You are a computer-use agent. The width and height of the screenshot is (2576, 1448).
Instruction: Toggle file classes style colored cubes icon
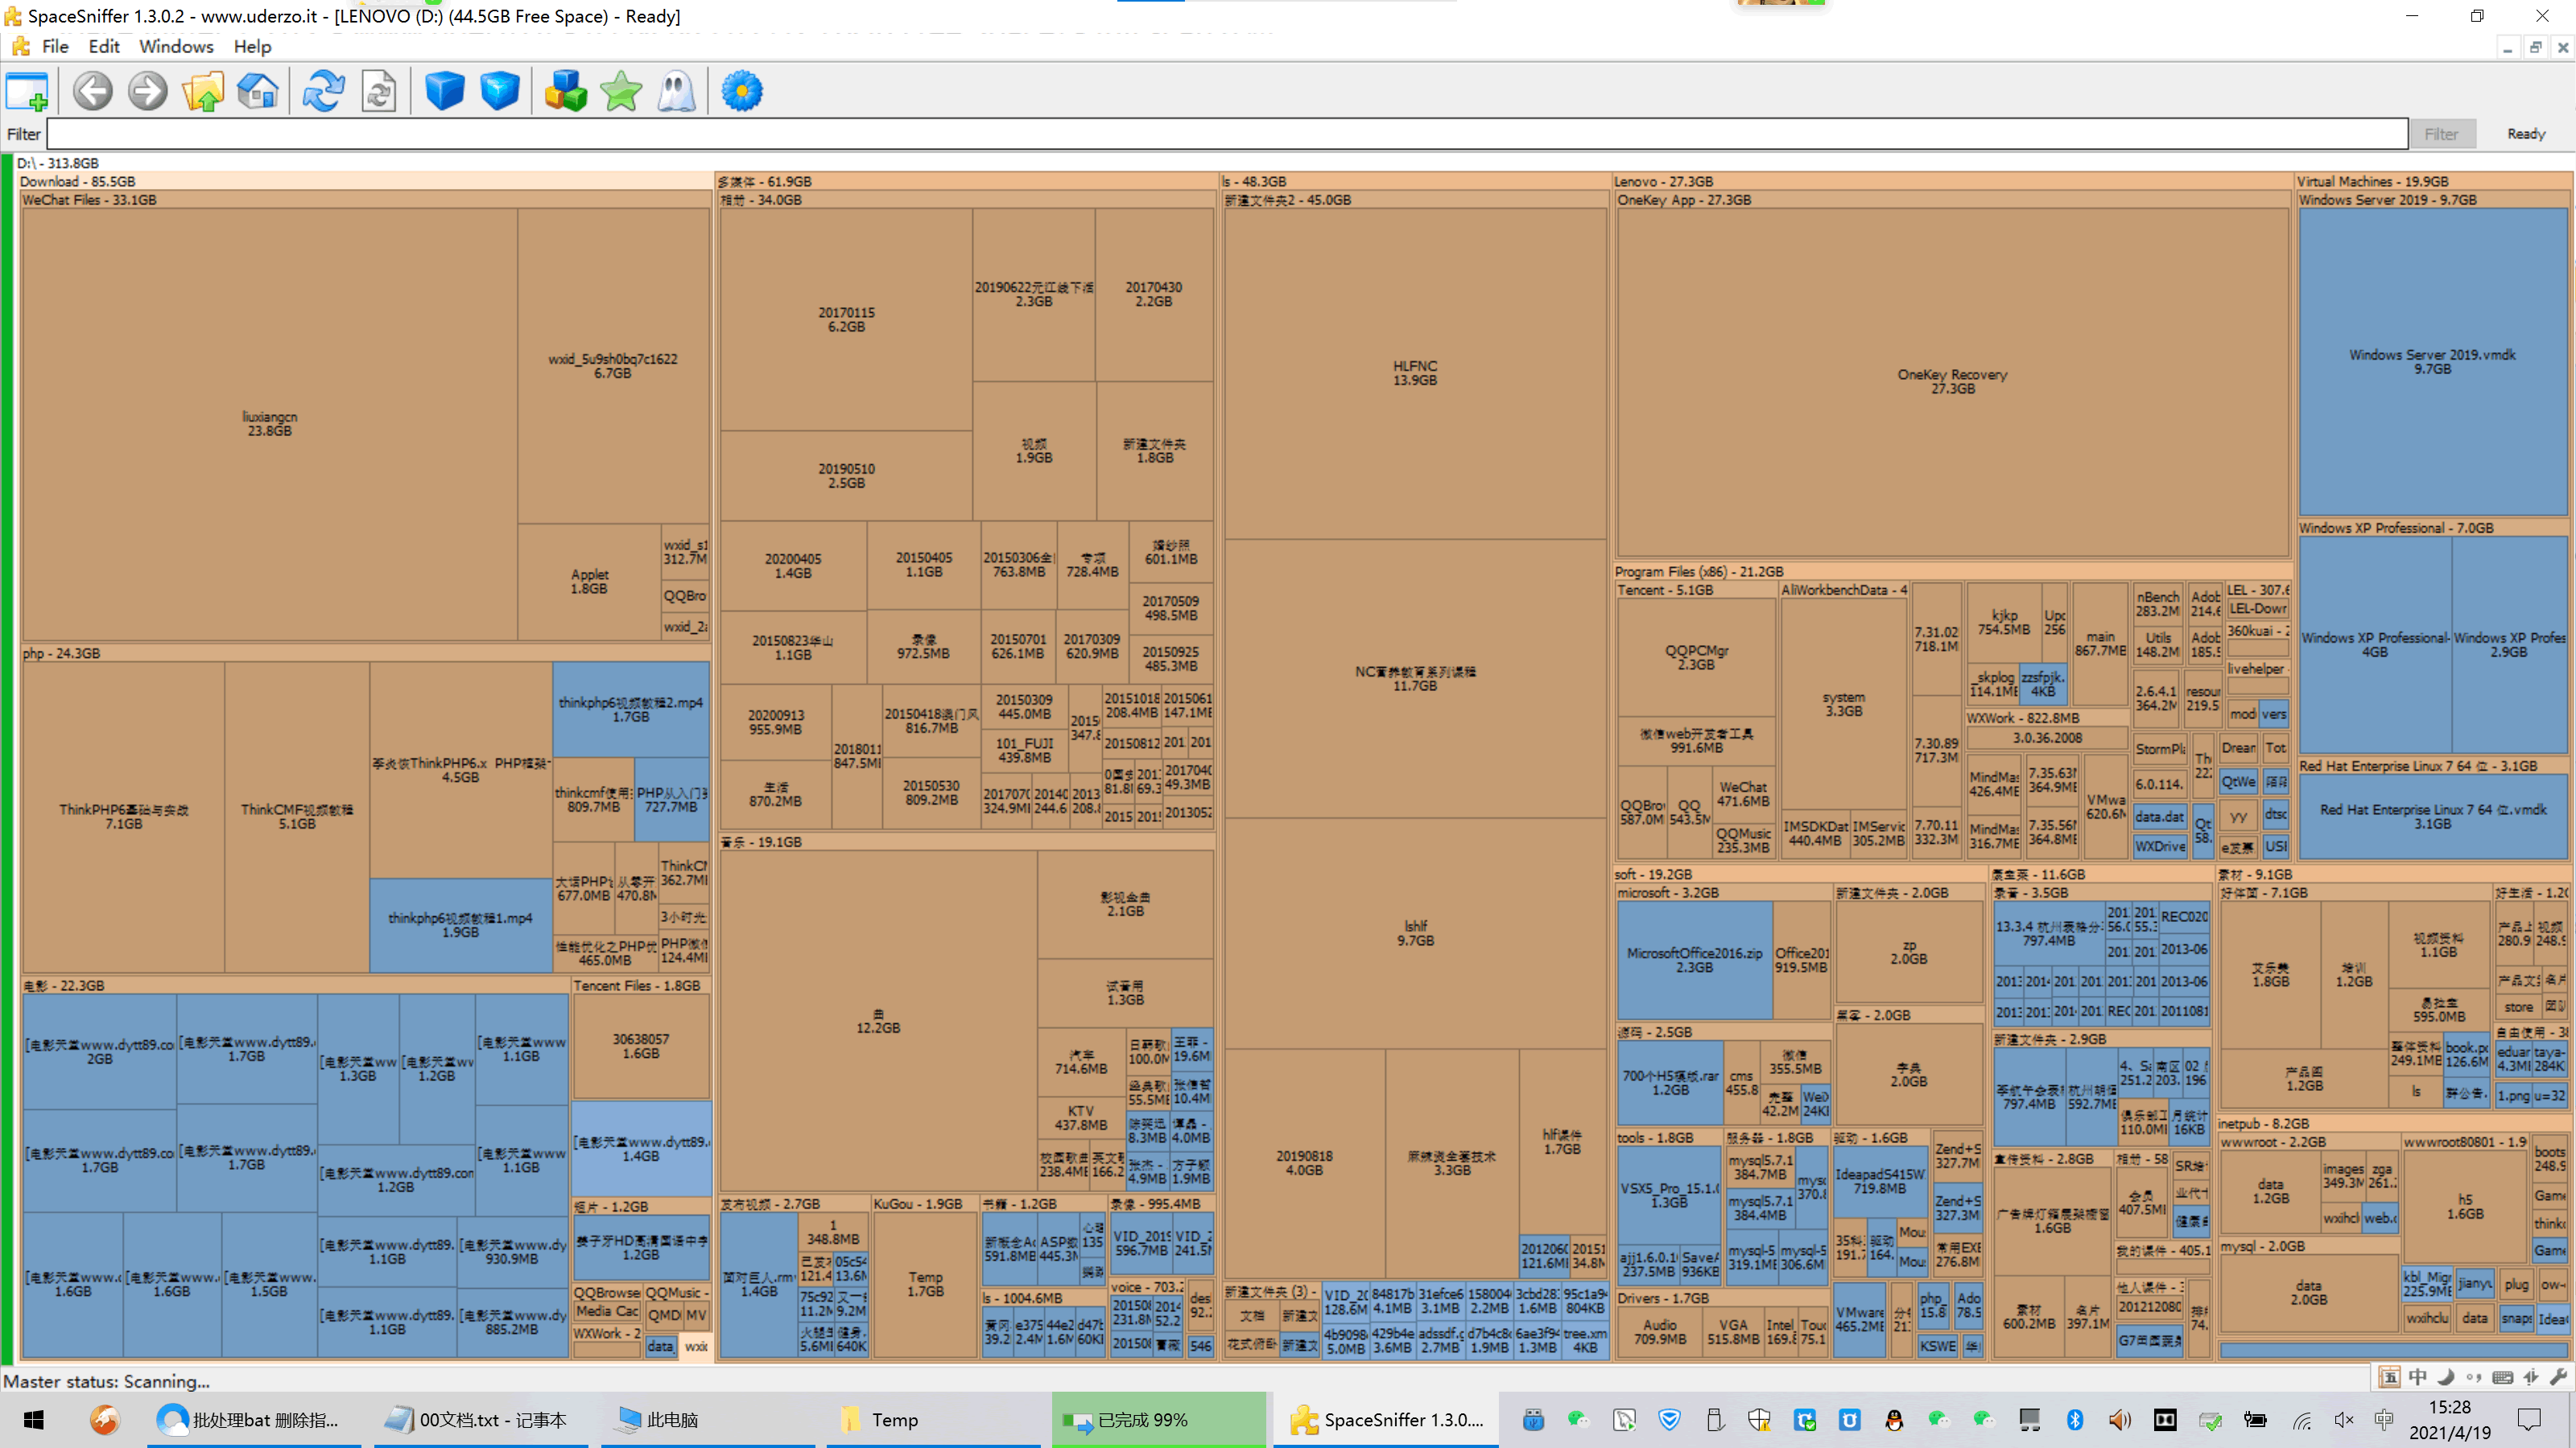566,92
